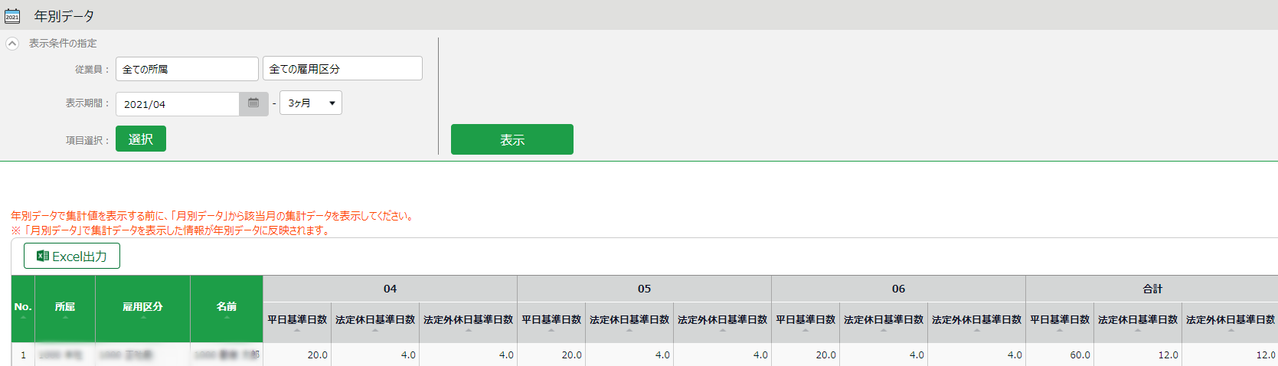Sort the table by 名前 column

tap(227, 316)
